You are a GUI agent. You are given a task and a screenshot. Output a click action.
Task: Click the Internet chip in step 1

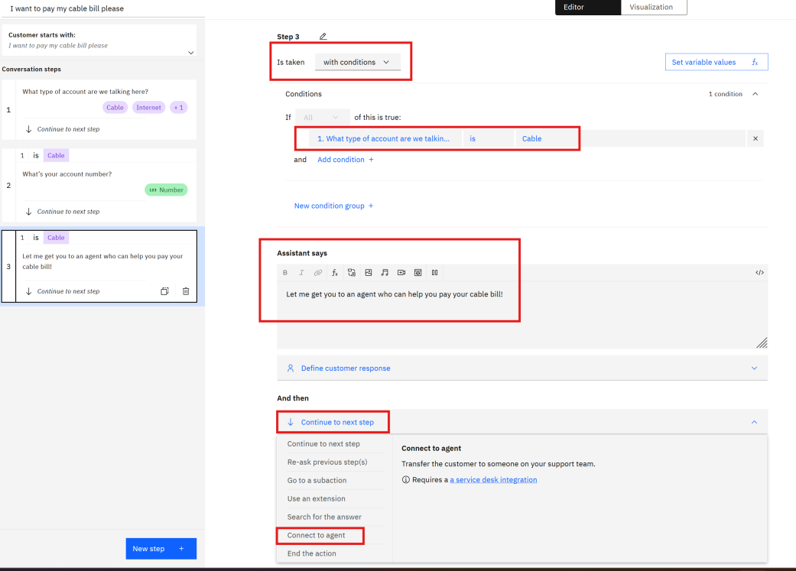149,108
